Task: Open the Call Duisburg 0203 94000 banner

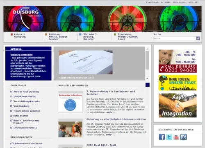Action: [178, 61]
